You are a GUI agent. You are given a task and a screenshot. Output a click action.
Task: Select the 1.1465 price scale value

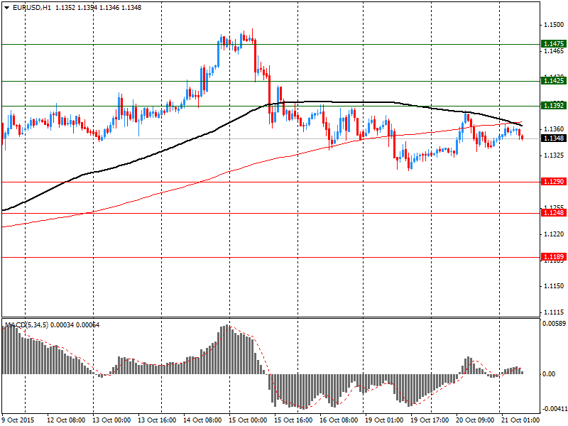point(554,51)
